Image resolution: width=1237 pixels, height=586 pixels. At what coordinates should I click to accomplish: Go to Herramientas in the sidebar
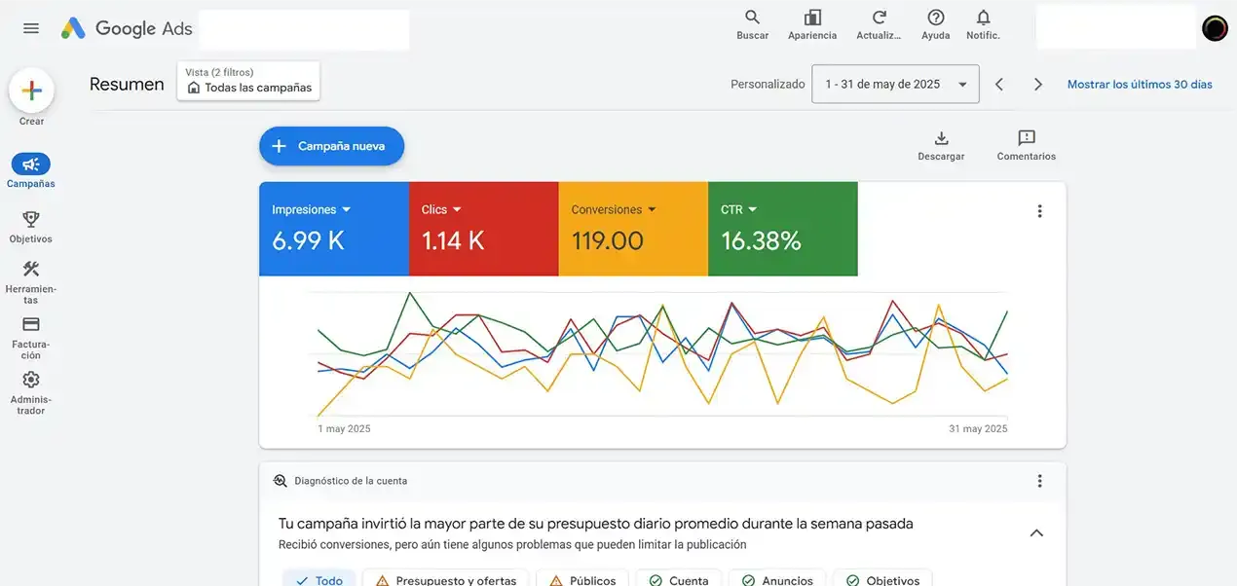click(31, 282)
